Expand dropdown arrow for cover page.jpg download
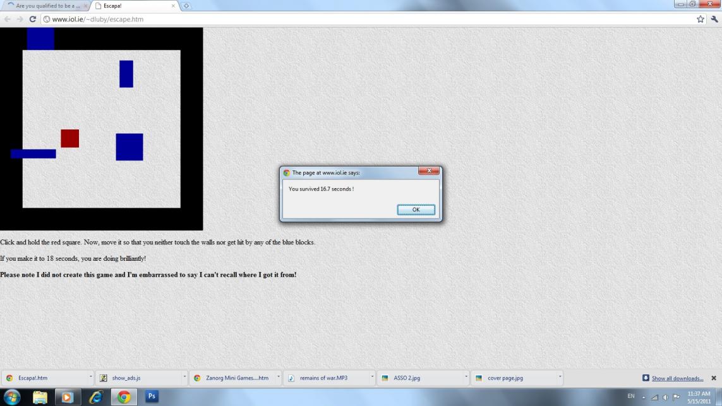Viewport: 722px width, 406px height. (x=560, y=377)
